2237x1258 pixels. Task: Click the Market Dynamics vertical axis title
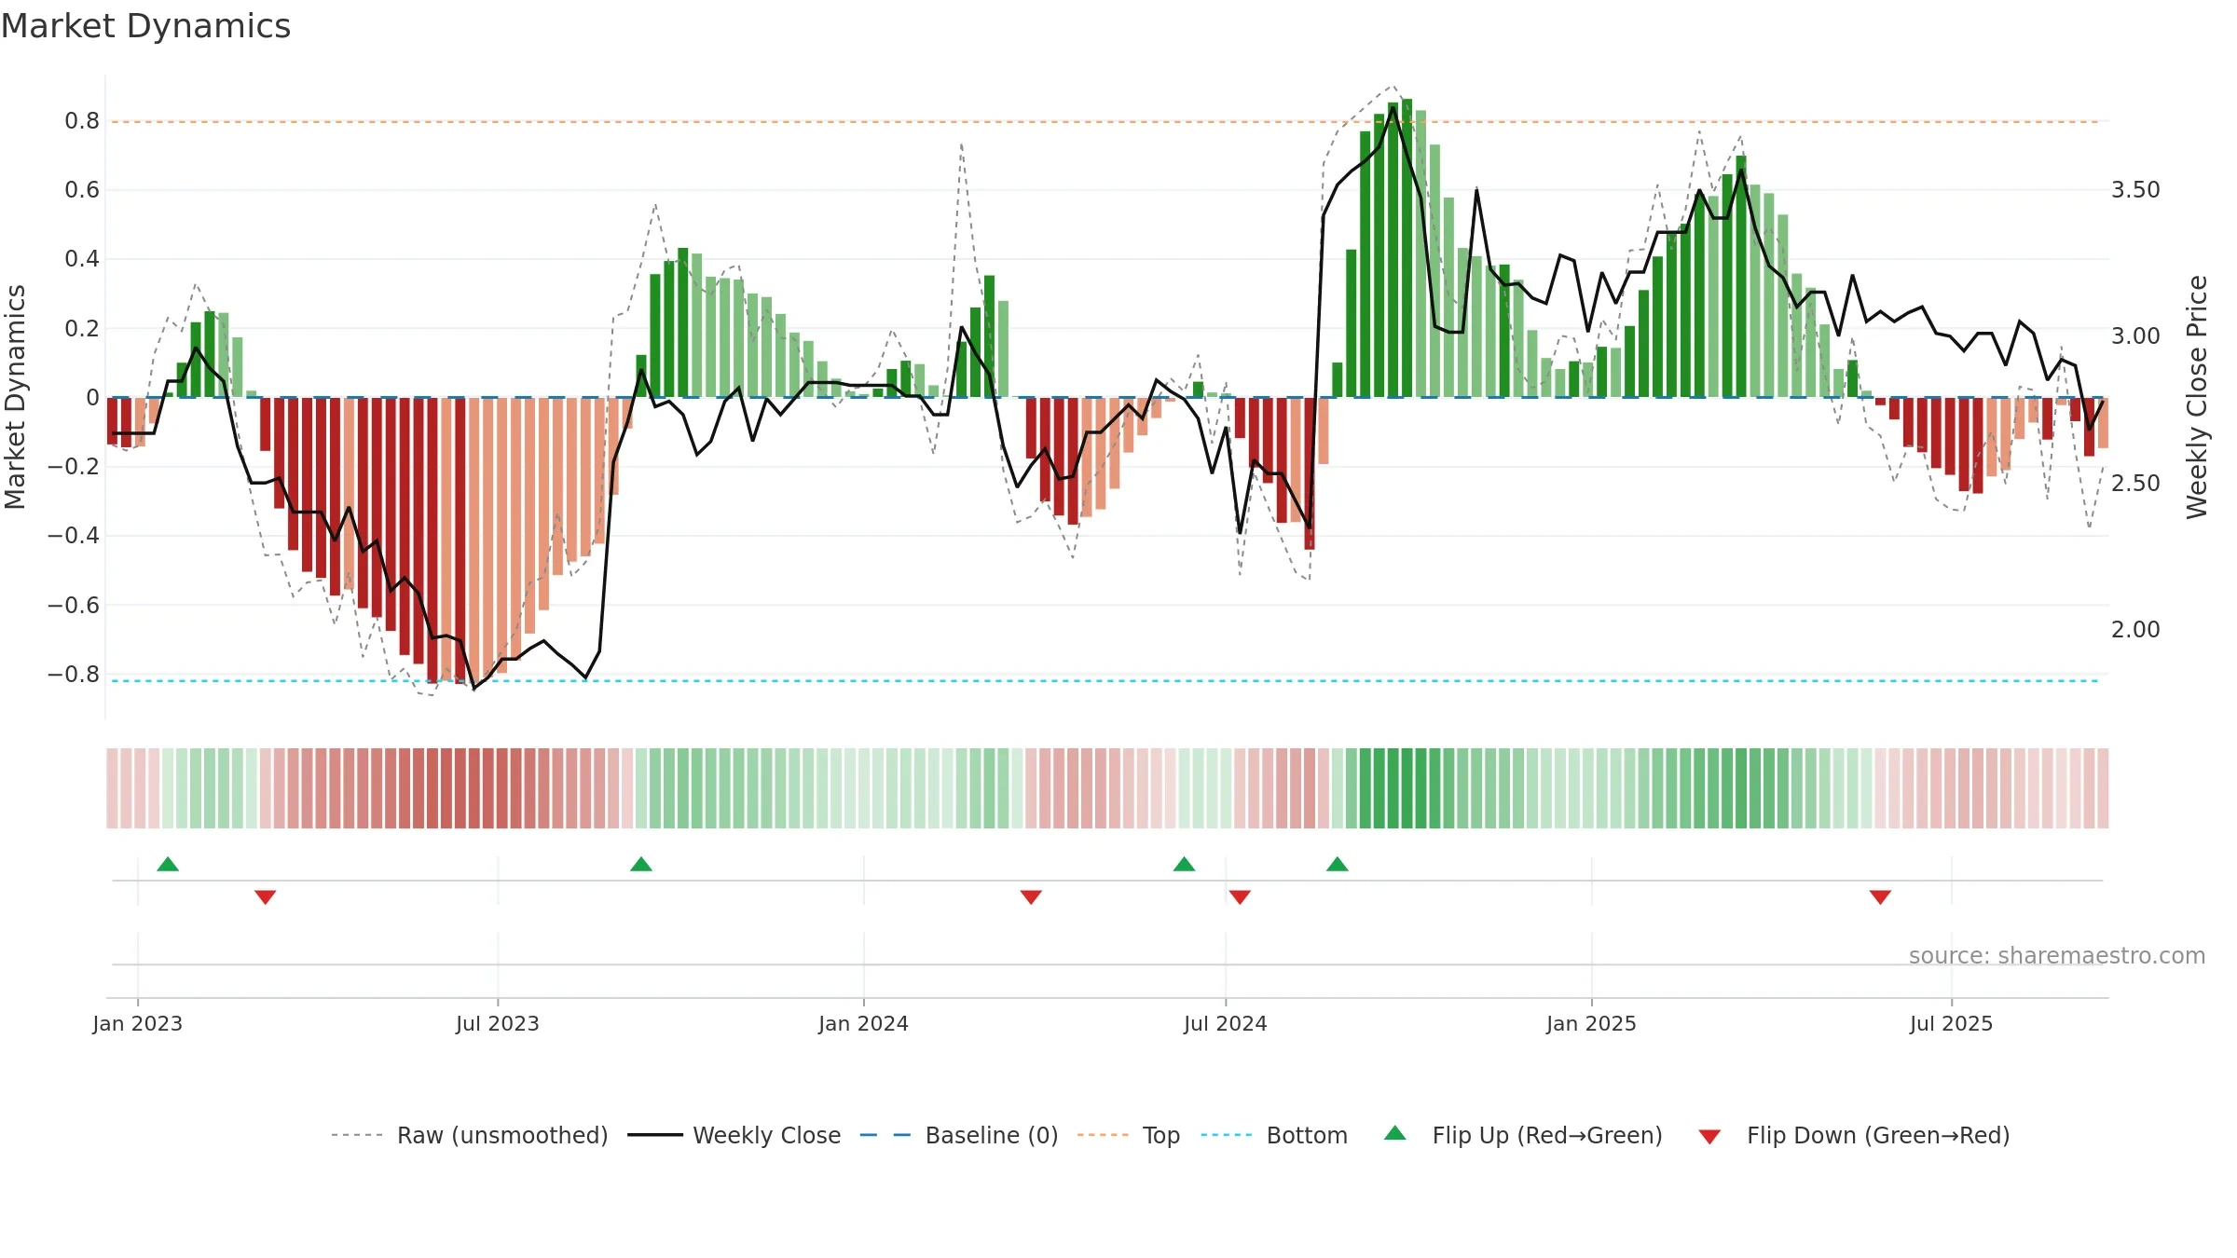tap(15, 397)
